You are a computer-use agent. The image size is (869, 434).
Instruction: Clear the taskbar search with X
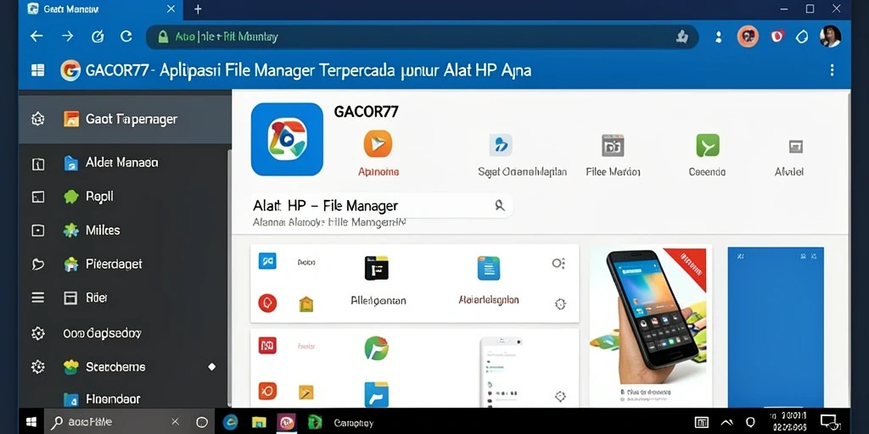175,422
